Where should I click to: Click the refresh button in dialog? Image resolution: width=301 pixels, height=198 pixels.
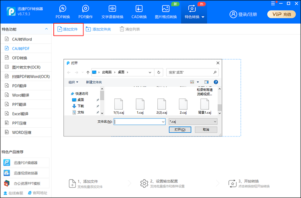159,72
